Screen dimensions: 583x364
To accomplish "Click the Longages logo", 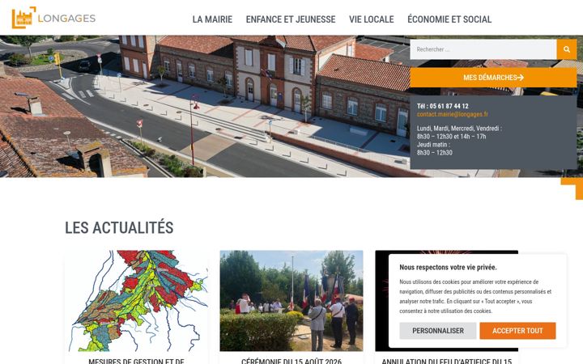I will [53, 18].
